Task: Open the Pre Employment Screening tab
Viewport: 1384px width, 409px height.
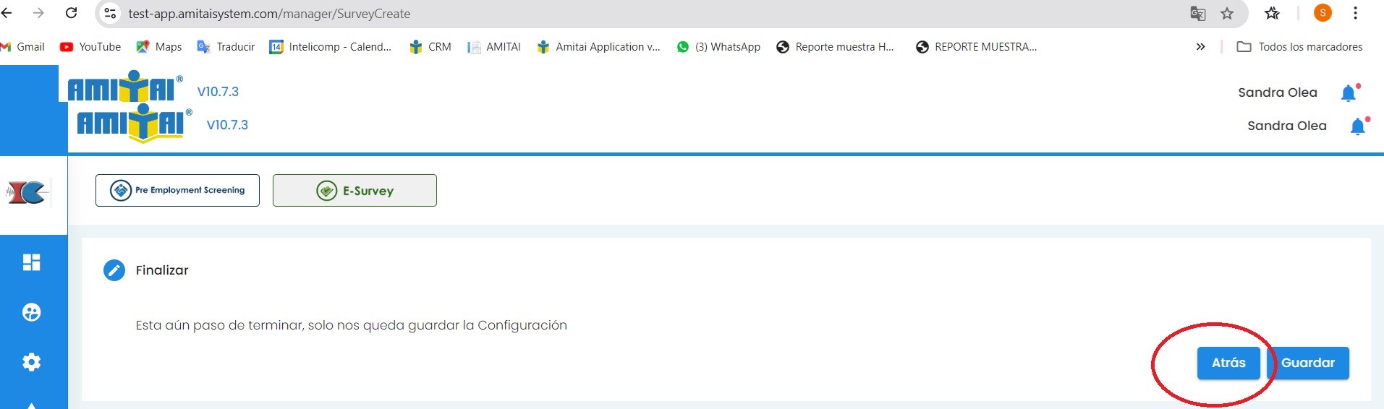Action: pos(177,191)
